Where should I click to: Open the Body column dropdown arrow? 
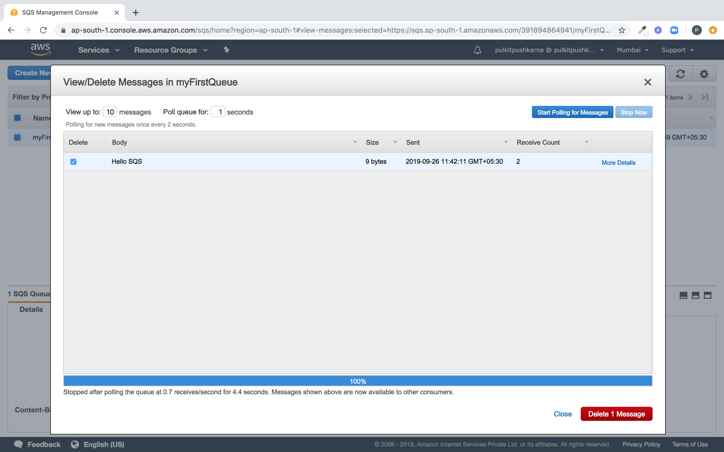pos(355,142)
